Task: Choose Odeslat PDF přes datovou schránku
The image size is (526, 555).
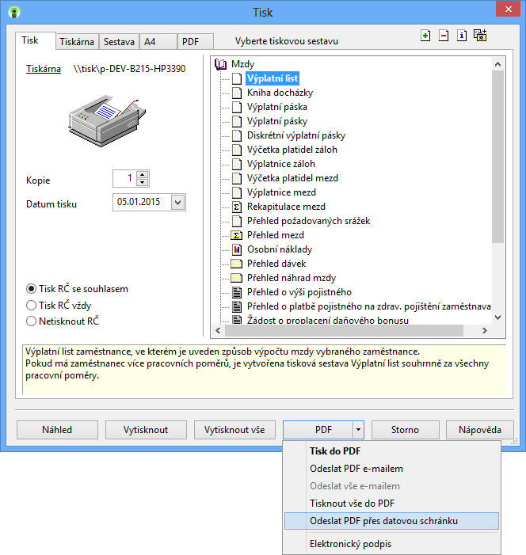Action: click(392, 521)
